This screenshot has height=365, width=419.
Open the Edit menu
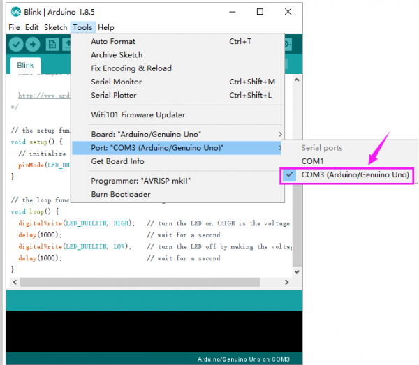click(32, 27)
